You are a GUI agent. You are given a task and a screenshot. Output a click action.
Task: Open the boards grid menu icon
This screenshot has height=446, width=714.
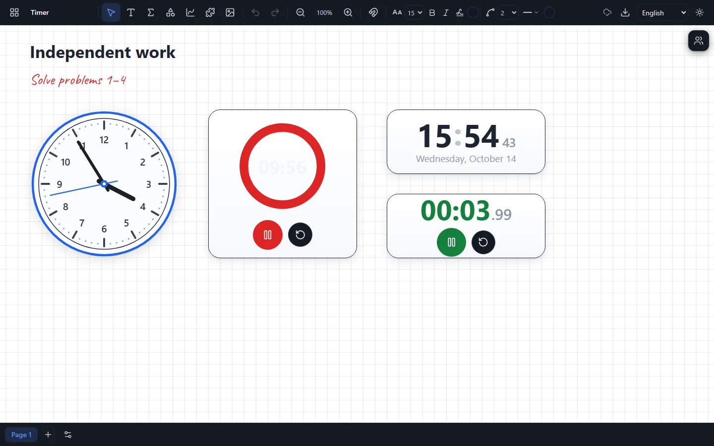[14, 12]
